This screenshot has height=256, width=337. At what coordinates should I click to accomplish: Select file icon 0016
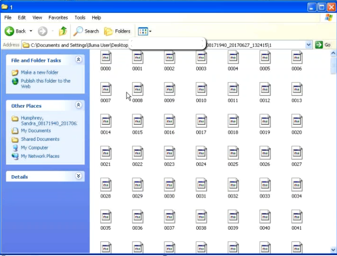[169, 121]
